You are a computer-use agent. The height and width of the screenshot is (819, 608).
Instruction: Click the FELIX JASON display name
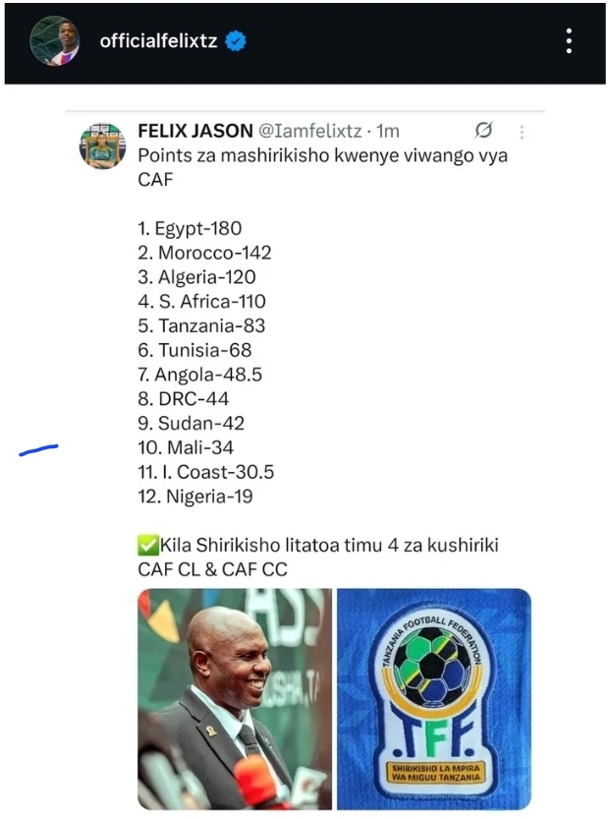click(193, 131)
